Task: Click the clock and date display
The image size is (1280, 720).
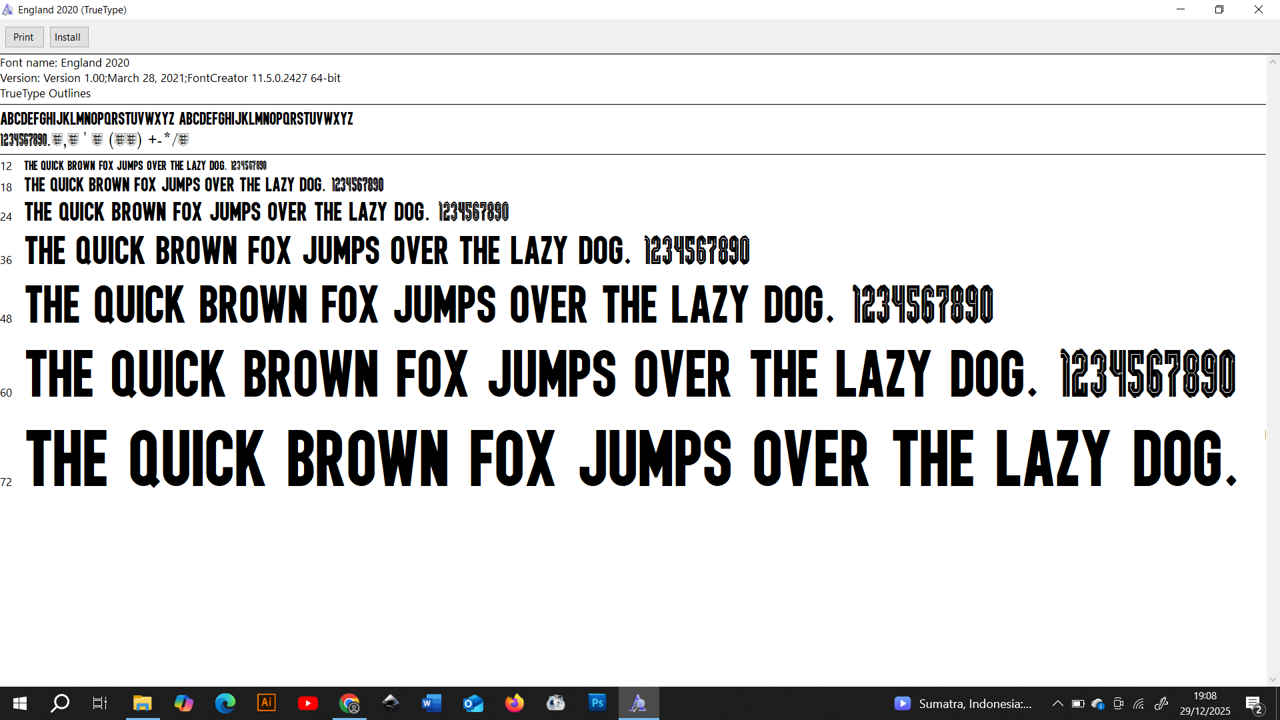Action: 1205,703
